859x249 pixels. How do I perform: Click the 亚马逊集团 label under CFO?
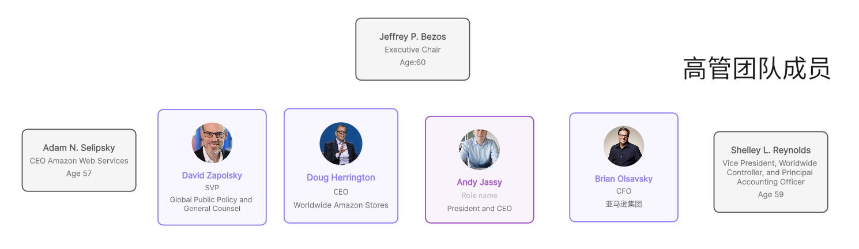tap(624, 204)
